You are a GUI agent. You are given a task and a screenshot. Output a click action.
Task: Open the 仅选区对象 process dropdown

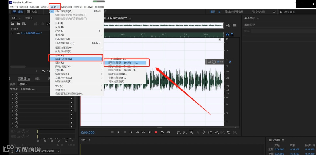click(50, 151)
